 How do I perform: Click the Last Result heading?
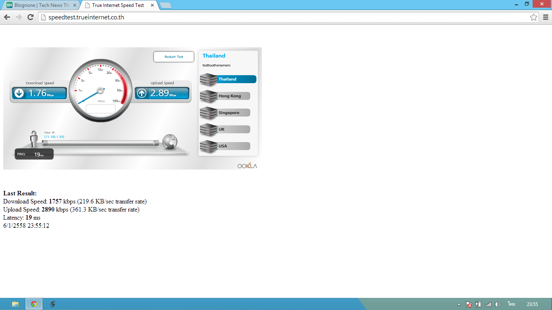20,193
